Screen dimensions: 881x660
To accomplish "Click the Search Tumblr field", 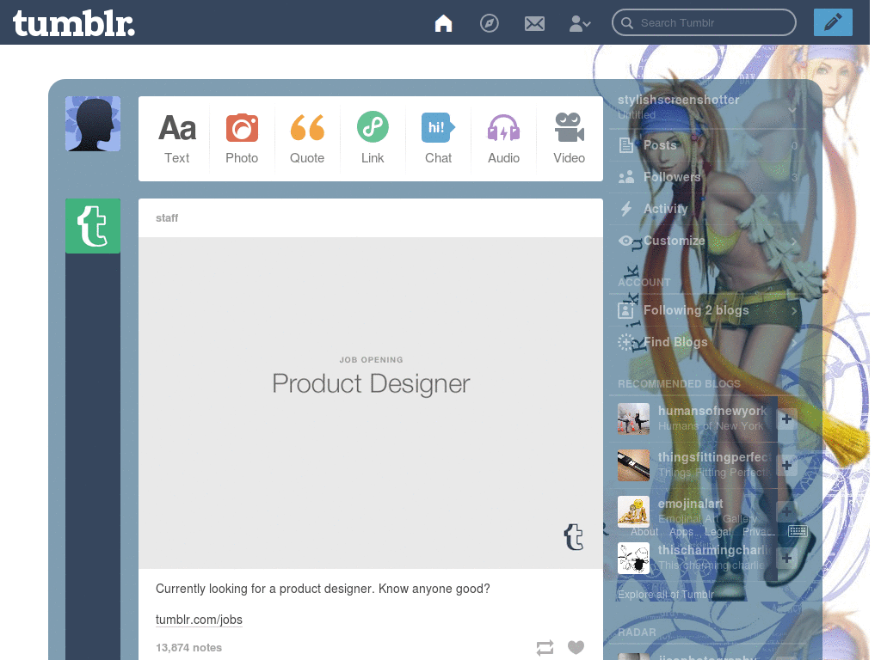I will tap(704, 22).
